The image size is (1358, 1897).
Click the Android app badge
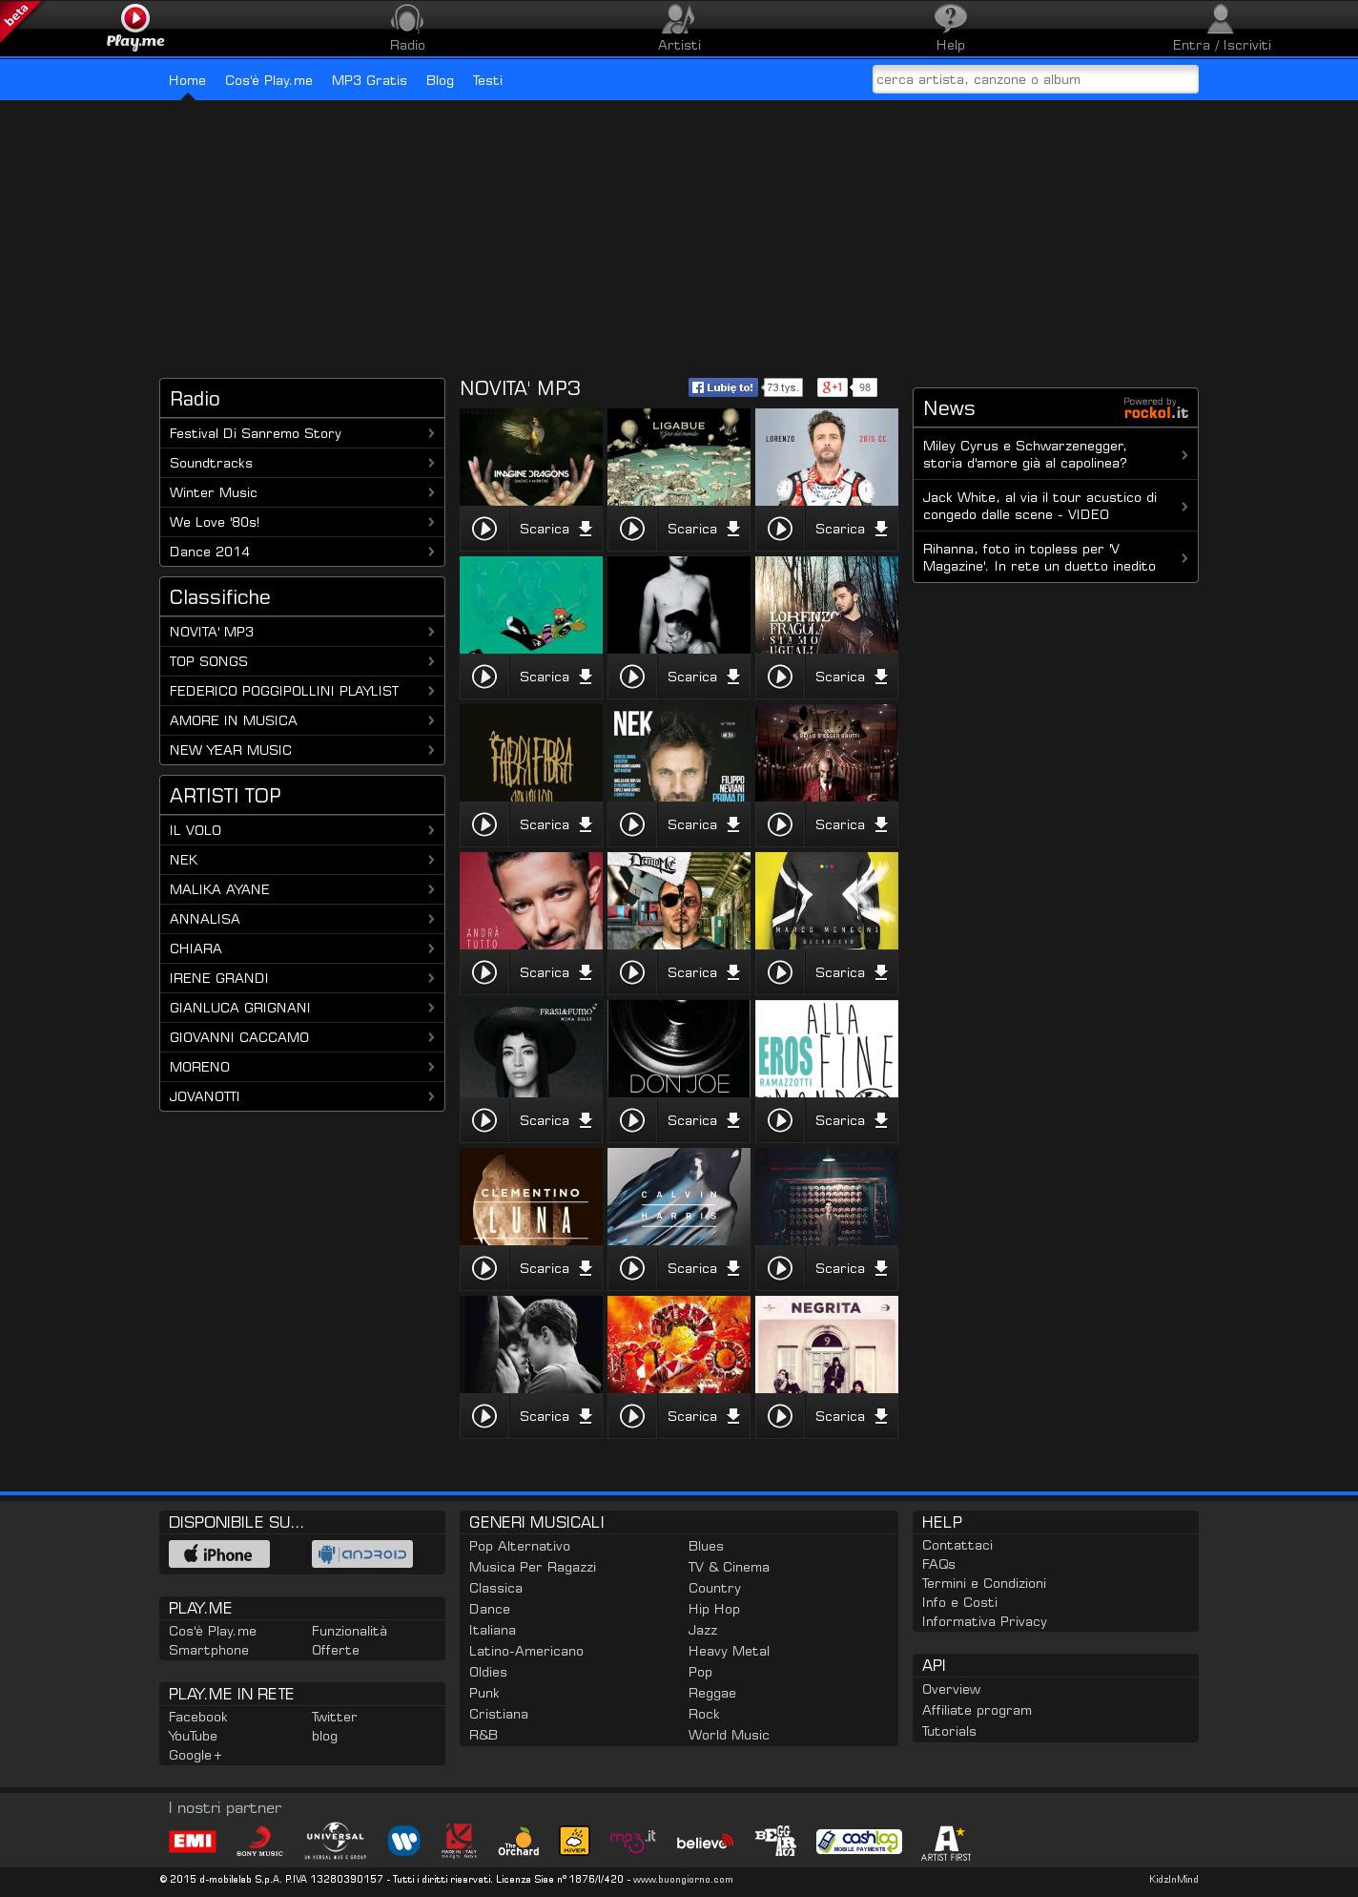(362, 1554)
